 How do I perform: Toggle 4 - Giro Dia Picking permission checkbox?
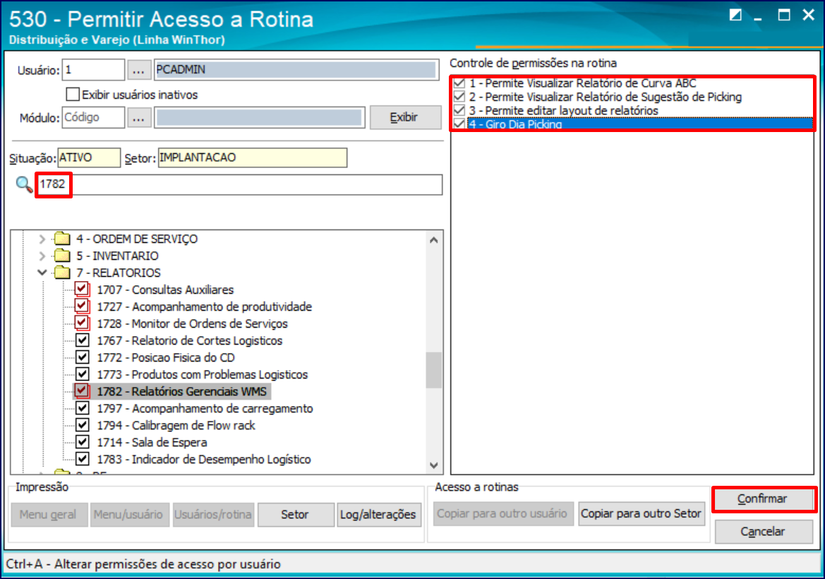click(x=459, y=124)
